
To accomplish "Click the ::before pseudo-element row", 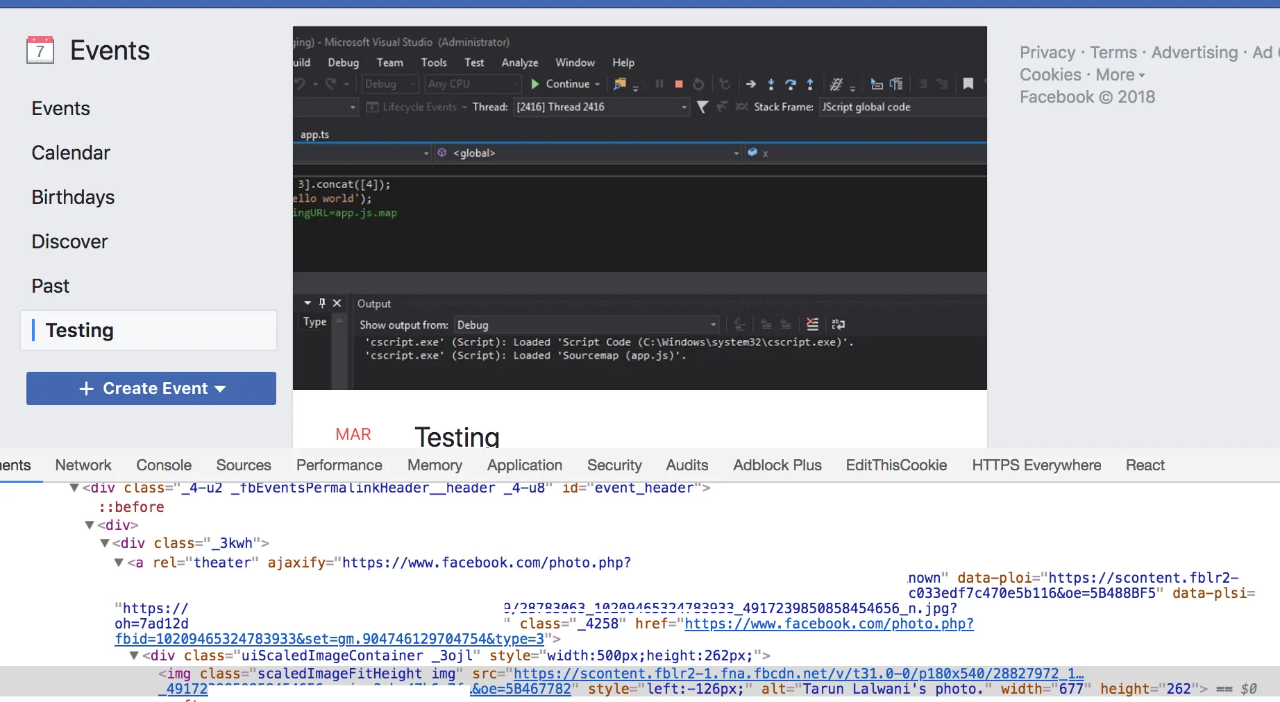I will coord(131,507).
